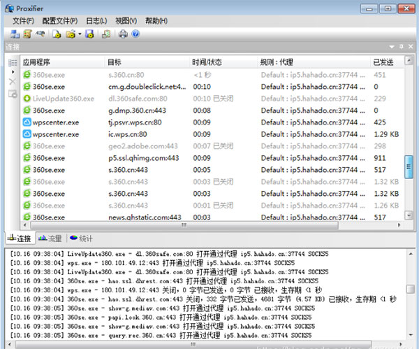Viewport: 419px width, 349px height.
Task: Switch to the 统计 tab
Action: tap(81, 238)
